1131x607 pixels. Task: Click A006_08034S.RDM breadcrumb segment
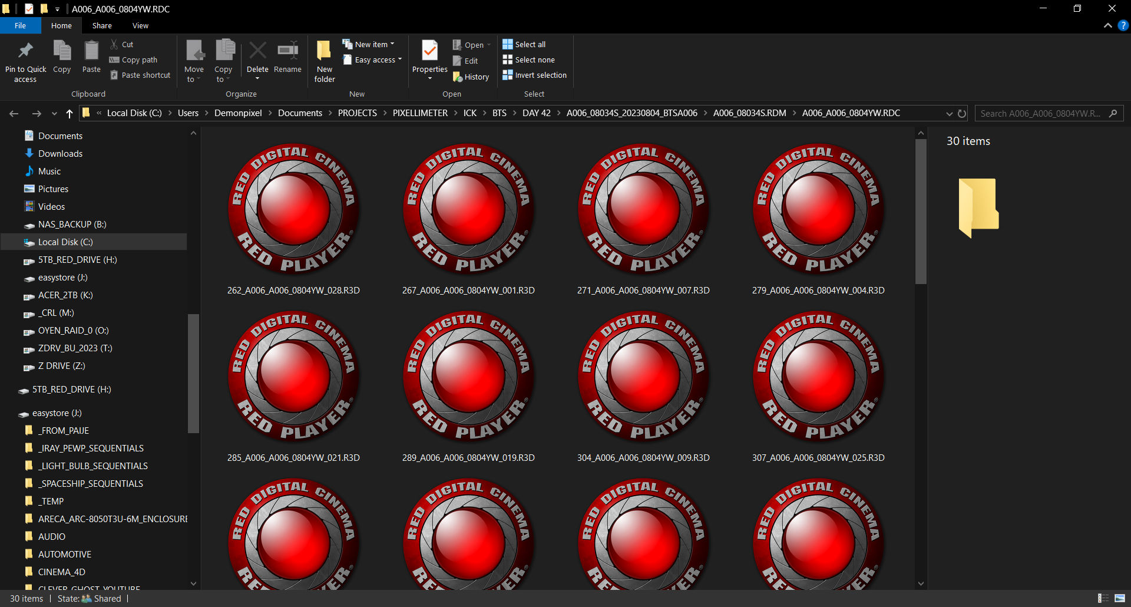[x=749, y=113]
